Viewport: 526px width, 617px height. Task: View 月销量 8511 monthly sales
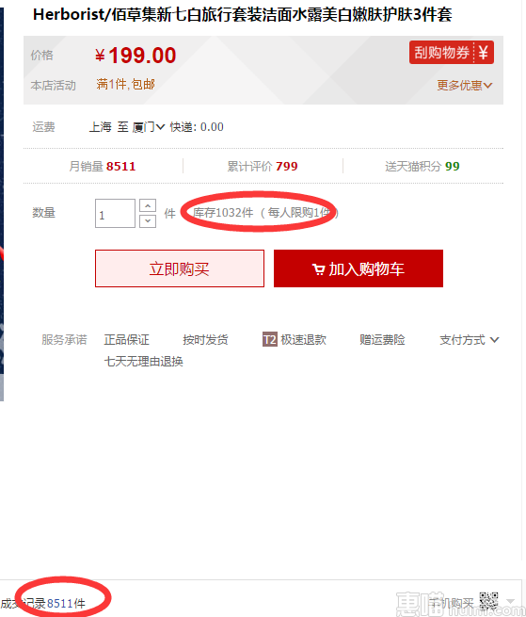pyautogui.click(x=103, y=166)
